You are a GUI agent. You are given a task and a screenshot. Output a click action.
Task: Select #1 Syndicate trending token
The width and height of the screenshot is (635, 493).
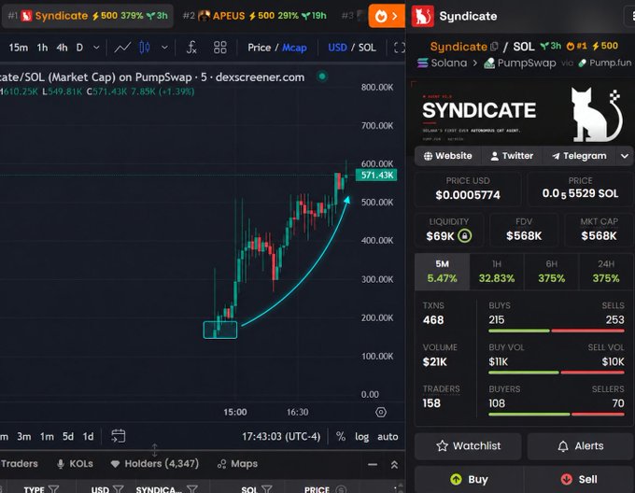(88, 16)
